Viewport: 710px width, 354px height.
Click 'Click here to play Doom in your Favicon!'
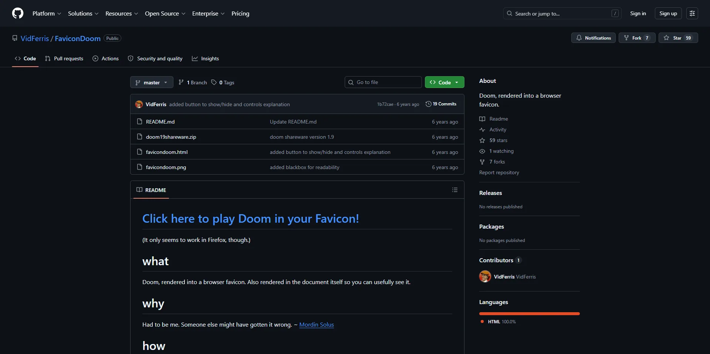click(250, 219)
